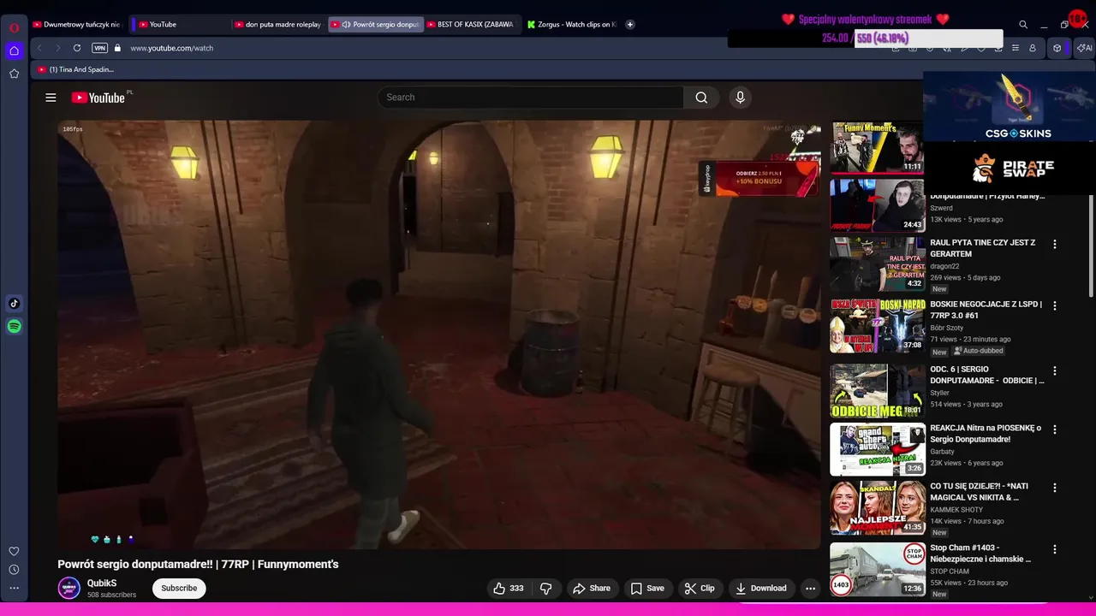Open 'Stop Cham #1403' video title
1096x616 pixels.
[980, 554]
